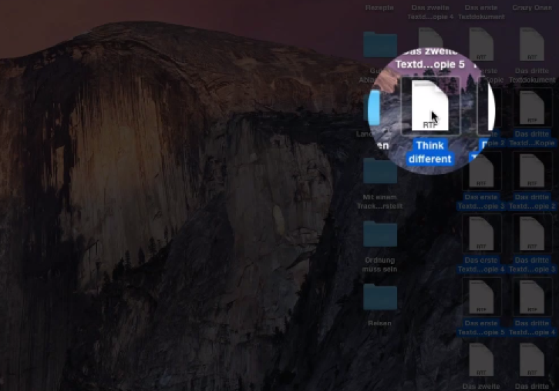
Task: Select the Ordnung muss sein folder
Action: (x=380, y=235)
